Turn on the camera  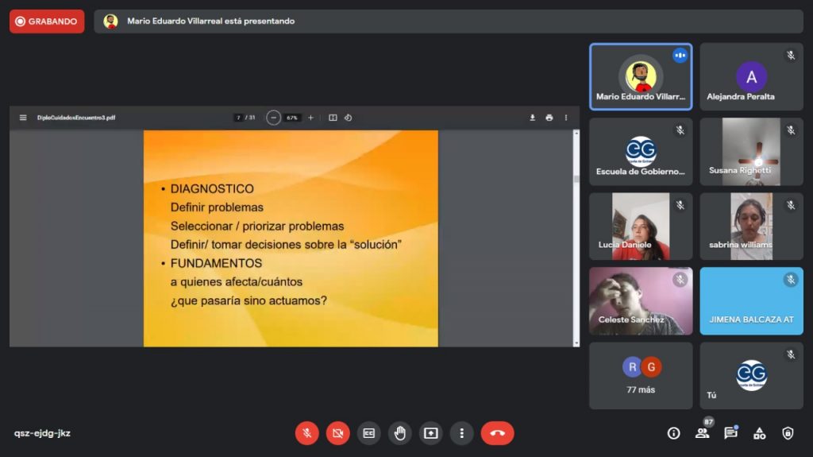coord(338,433)
